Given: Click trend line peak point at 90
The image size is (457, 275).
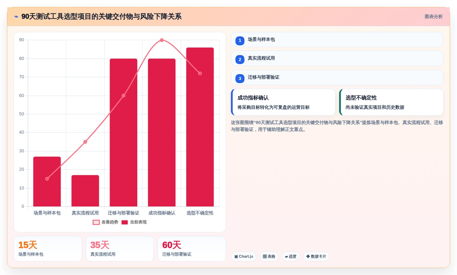Looking at the screenshot, I should [162, 40].
